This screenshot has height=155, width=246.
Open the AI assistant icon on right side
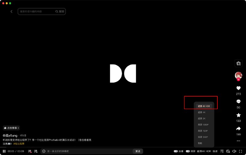tap(239, 64)
